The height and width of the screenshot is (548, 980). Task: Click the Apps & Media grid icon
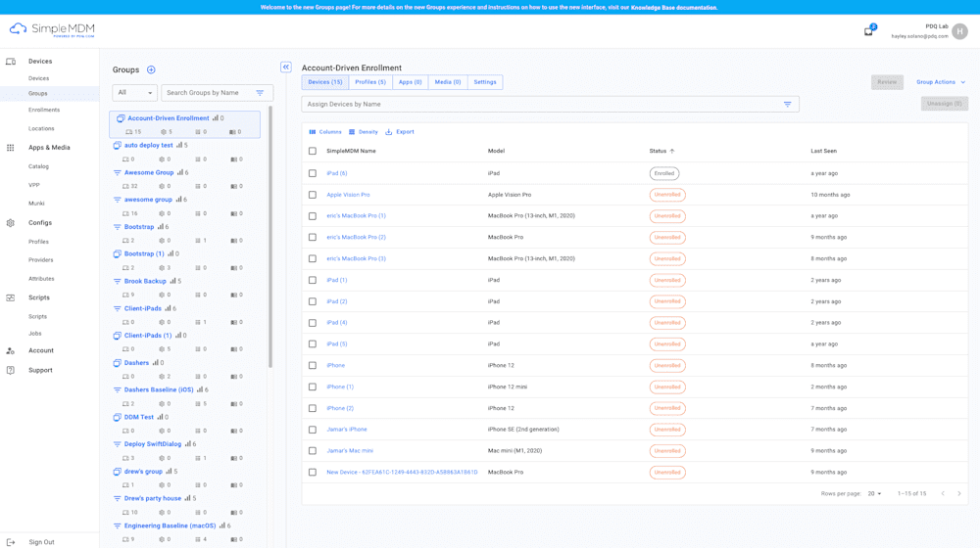point(11,148)
